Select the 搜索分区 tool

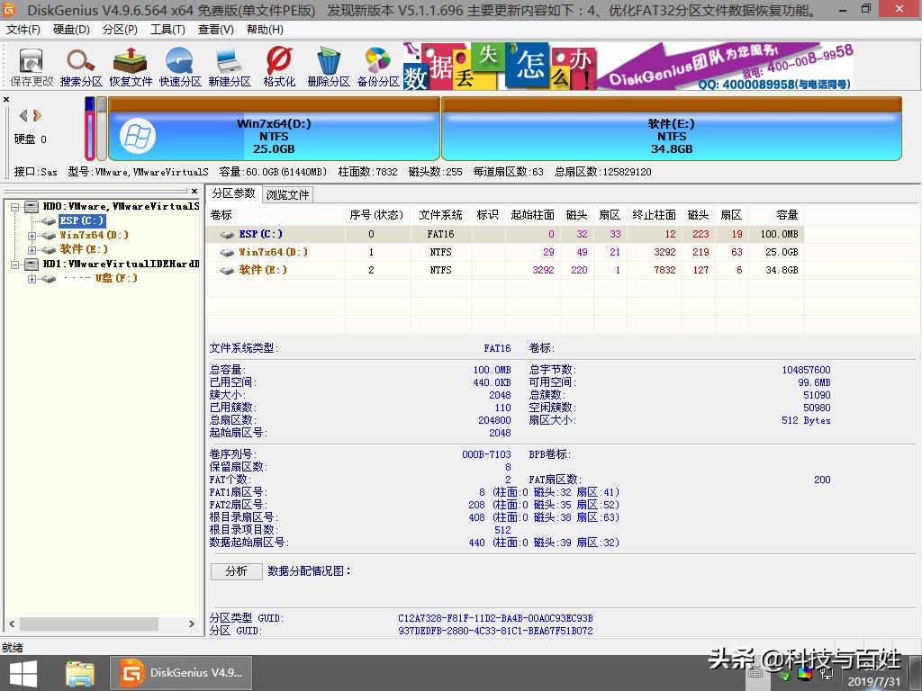pos(80,67)
